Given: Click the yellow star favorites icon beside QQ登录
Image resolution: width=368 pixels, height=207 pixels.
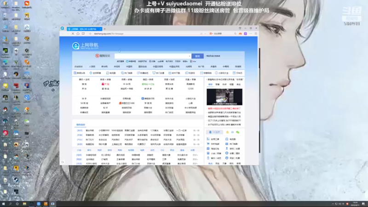Looking at the screenshot, I should (x=227, y=132).
